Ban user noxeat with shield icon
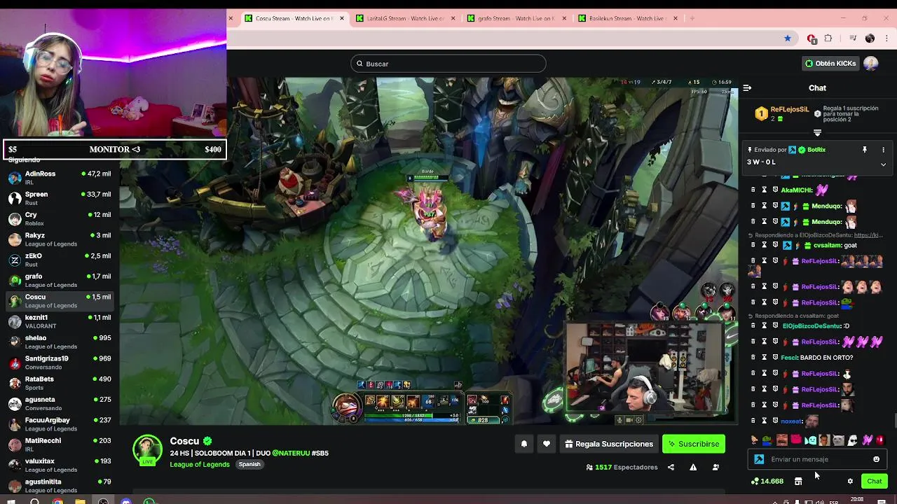The image size is (897, 504). [x=775, y=421]
